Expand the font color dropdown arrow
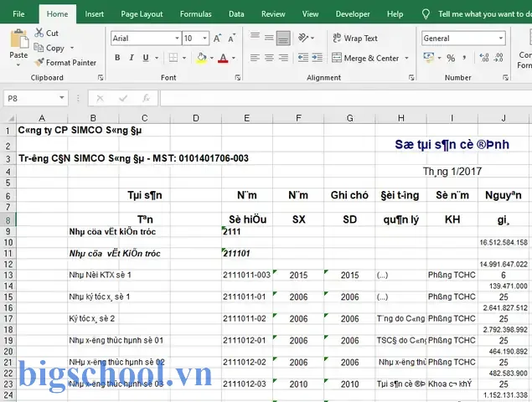Image resolution: width=532 pixels, height=402 pixels. tap(234, 58)
